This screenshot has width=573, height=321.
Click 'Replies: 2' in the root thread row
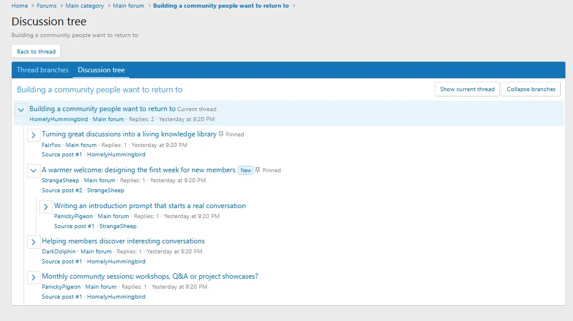[142, 119]
